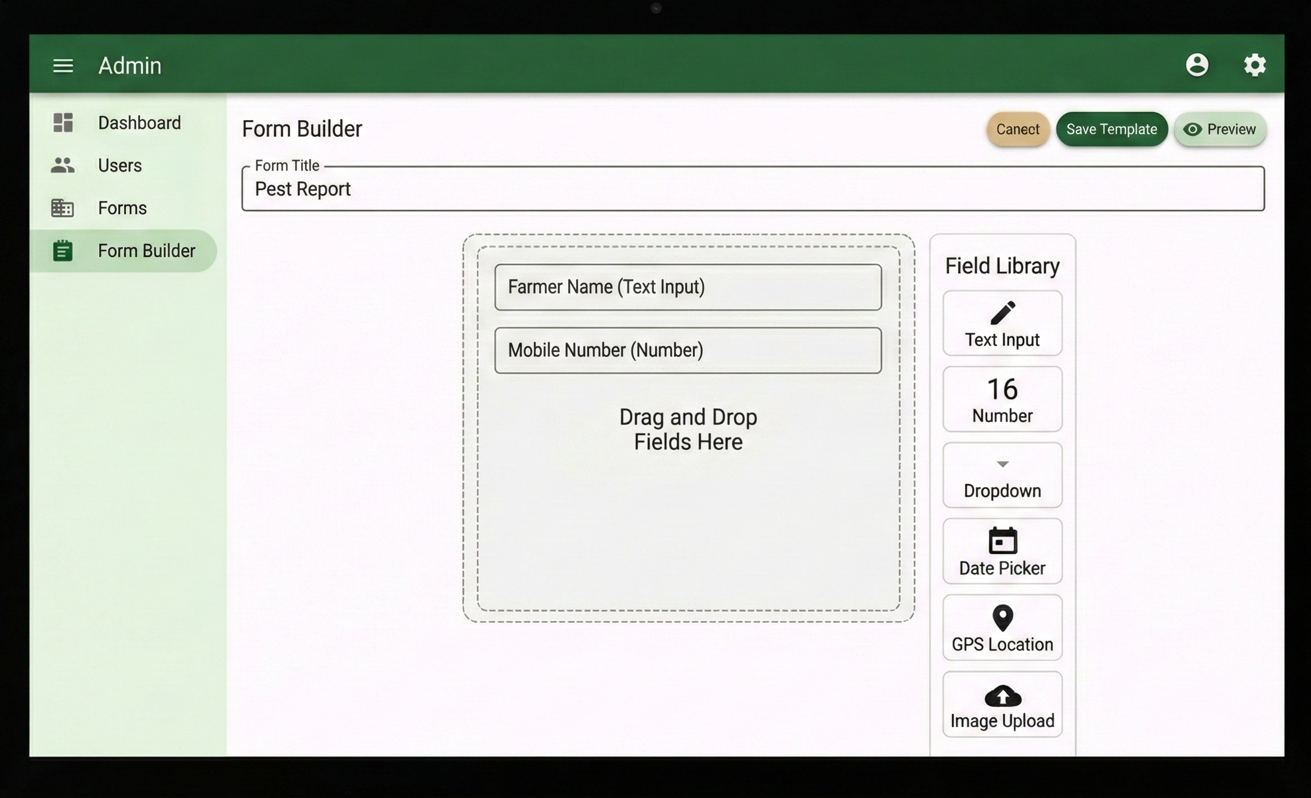Select the GPS Location pin icon

coord(1002,618)
